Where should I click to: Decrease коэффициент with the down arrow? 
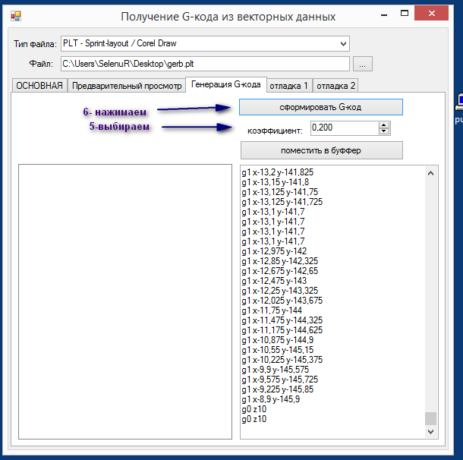(384, 131)
